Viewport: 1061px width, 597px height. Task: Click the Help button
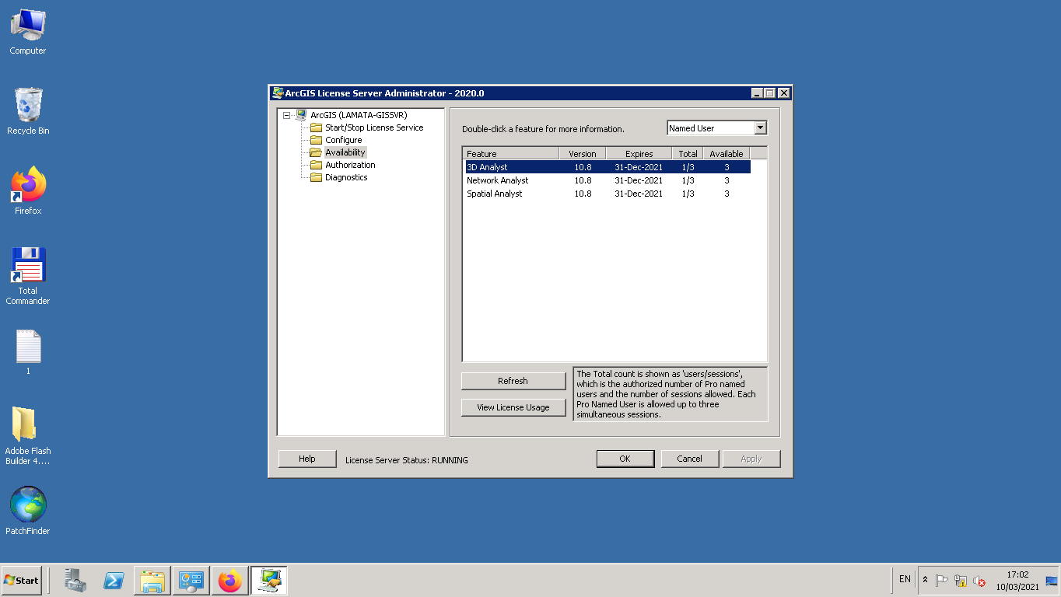307,459
